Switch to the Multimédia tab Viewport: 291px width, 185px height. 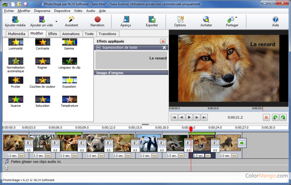(x=16, y=34)
